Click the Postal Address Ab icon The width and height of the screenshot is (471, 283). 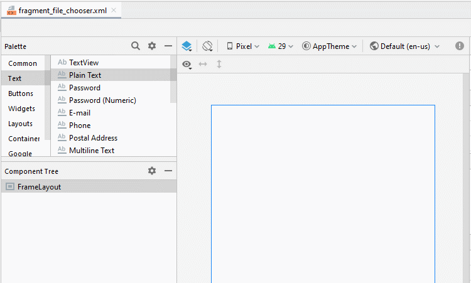[x=62, y=137]
